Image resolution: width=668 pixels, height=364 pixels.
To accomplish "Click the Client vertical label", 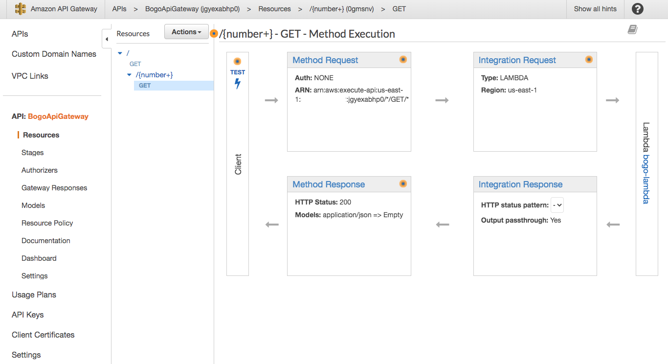I will click(x=238, y=164).
